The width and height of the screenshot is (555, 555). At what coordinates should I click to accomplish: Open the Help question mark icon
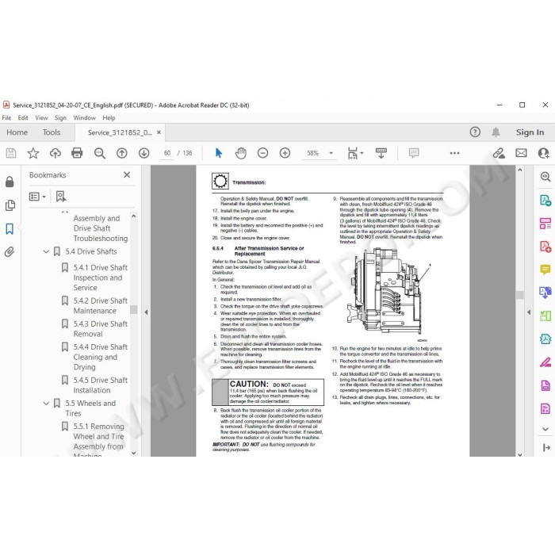tap(475, 132)
